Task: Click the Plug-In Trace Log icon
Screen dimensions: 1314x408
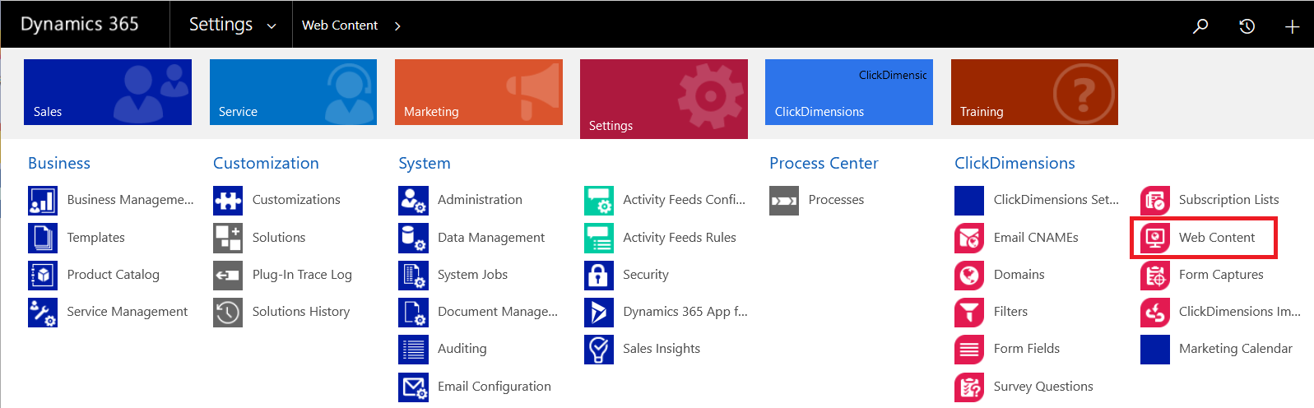Action: 228,275
